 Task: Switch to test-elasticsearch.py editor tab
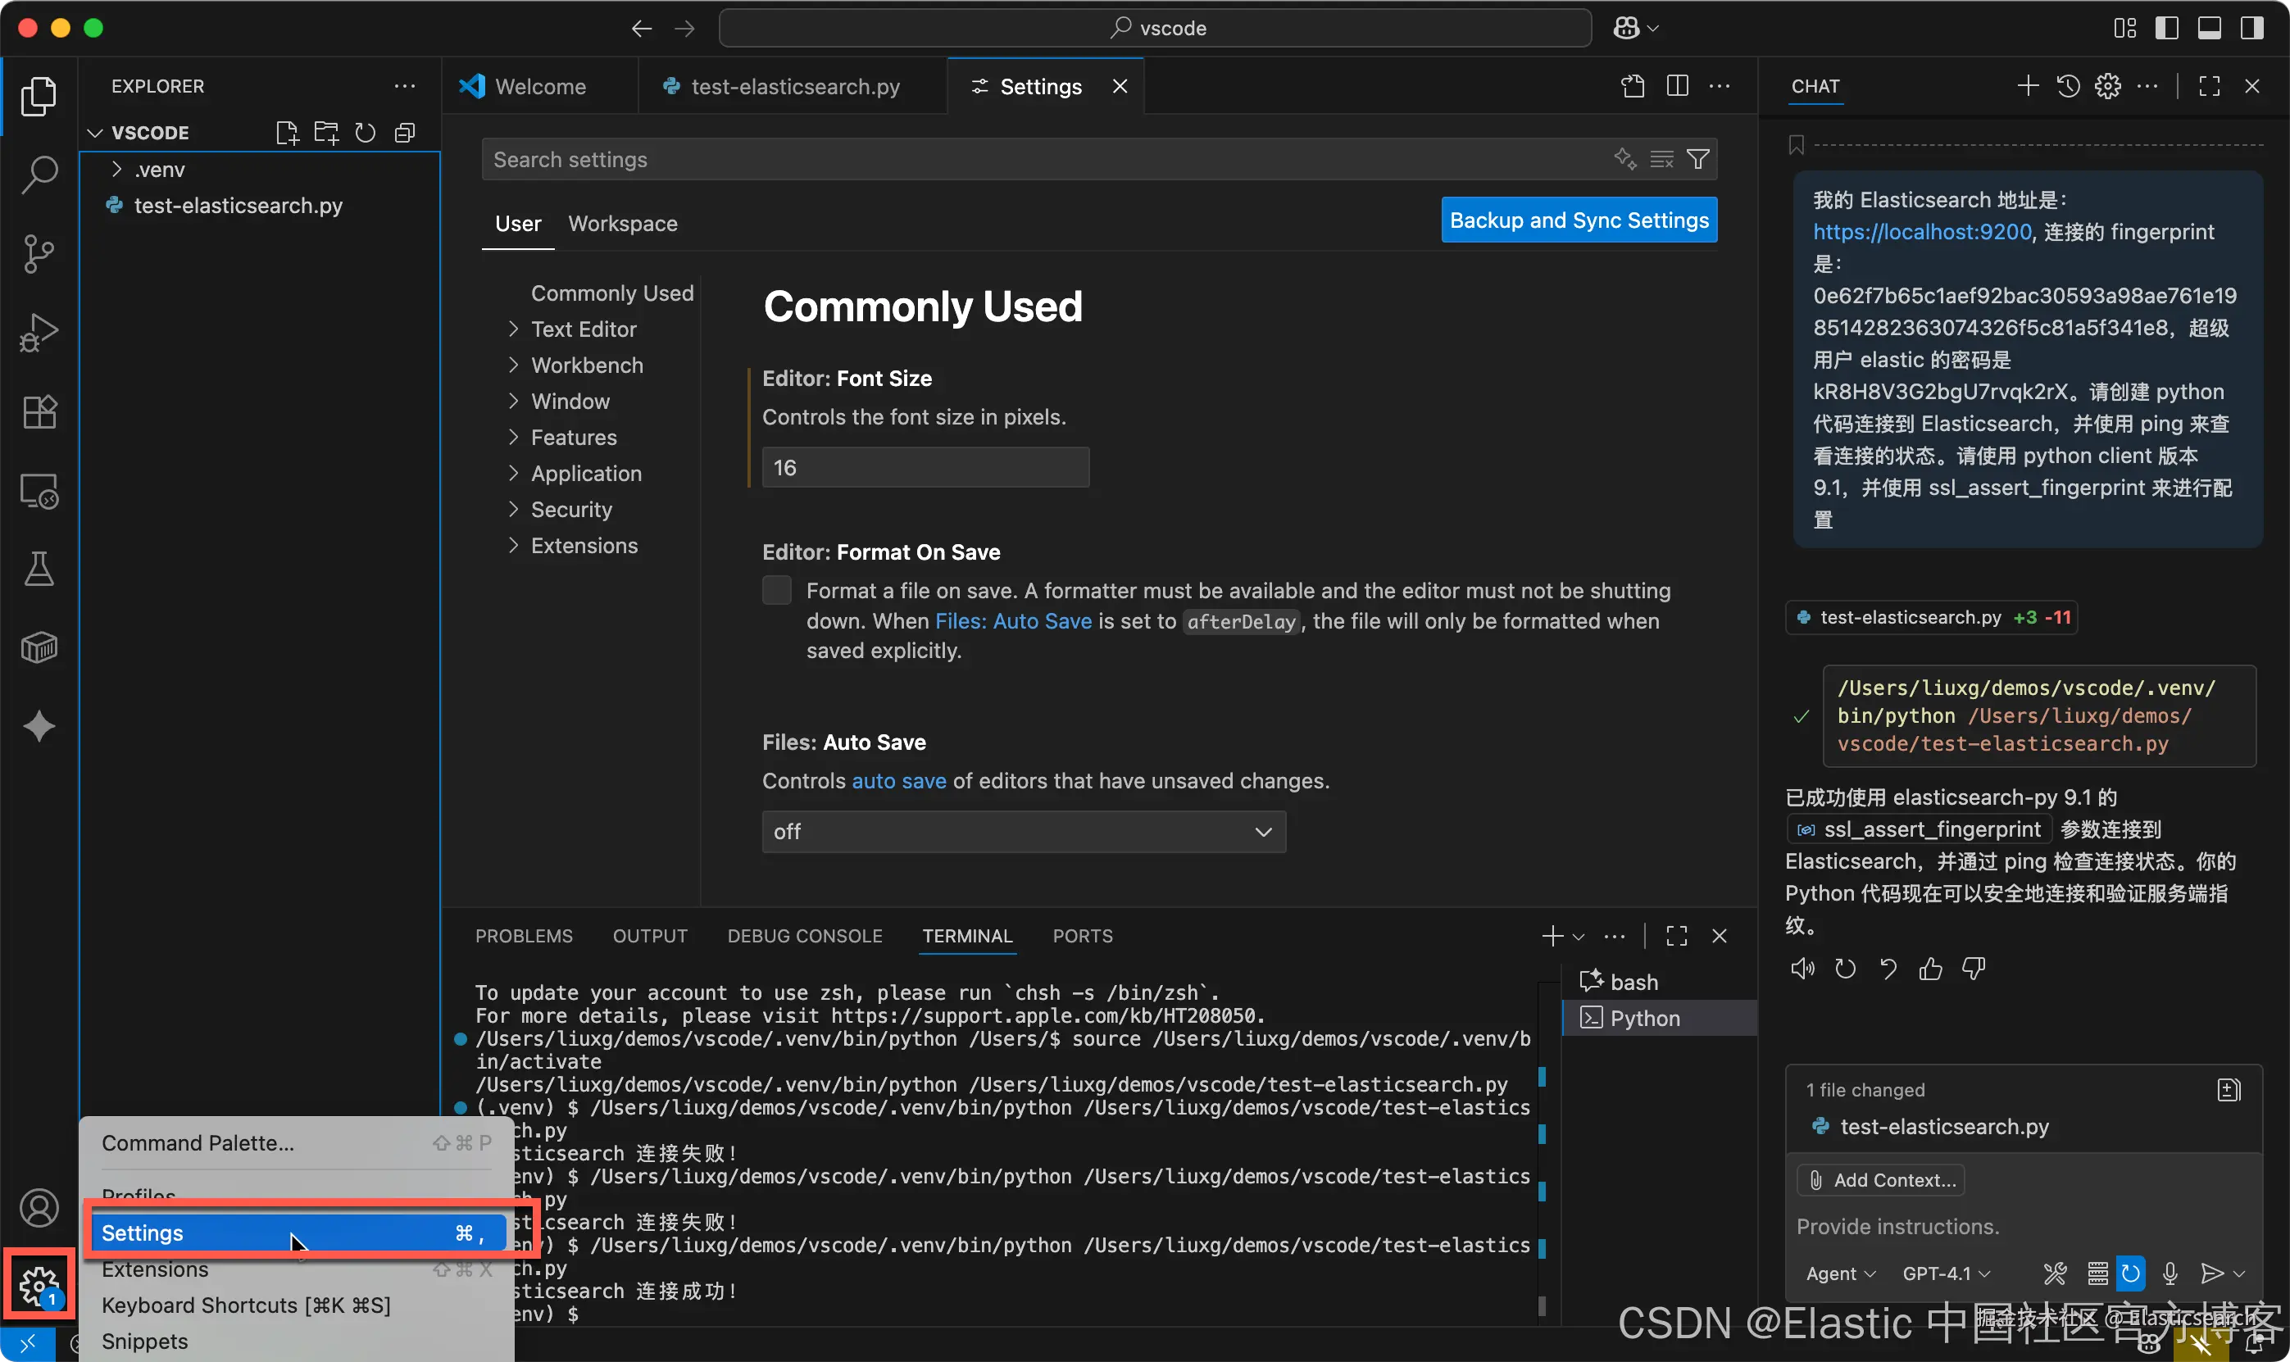[794, 86]
